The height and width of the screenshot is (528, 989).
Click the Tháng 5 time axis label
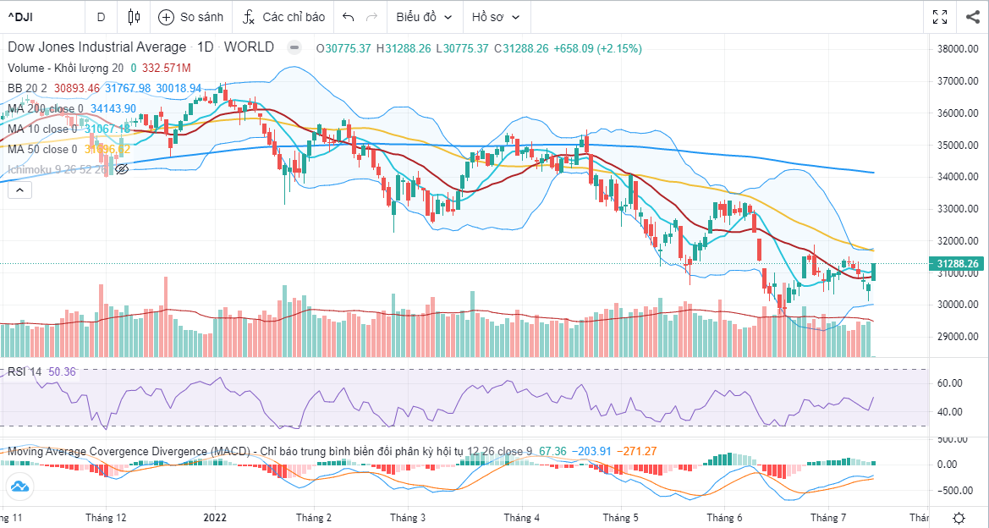tap(621, 518)
